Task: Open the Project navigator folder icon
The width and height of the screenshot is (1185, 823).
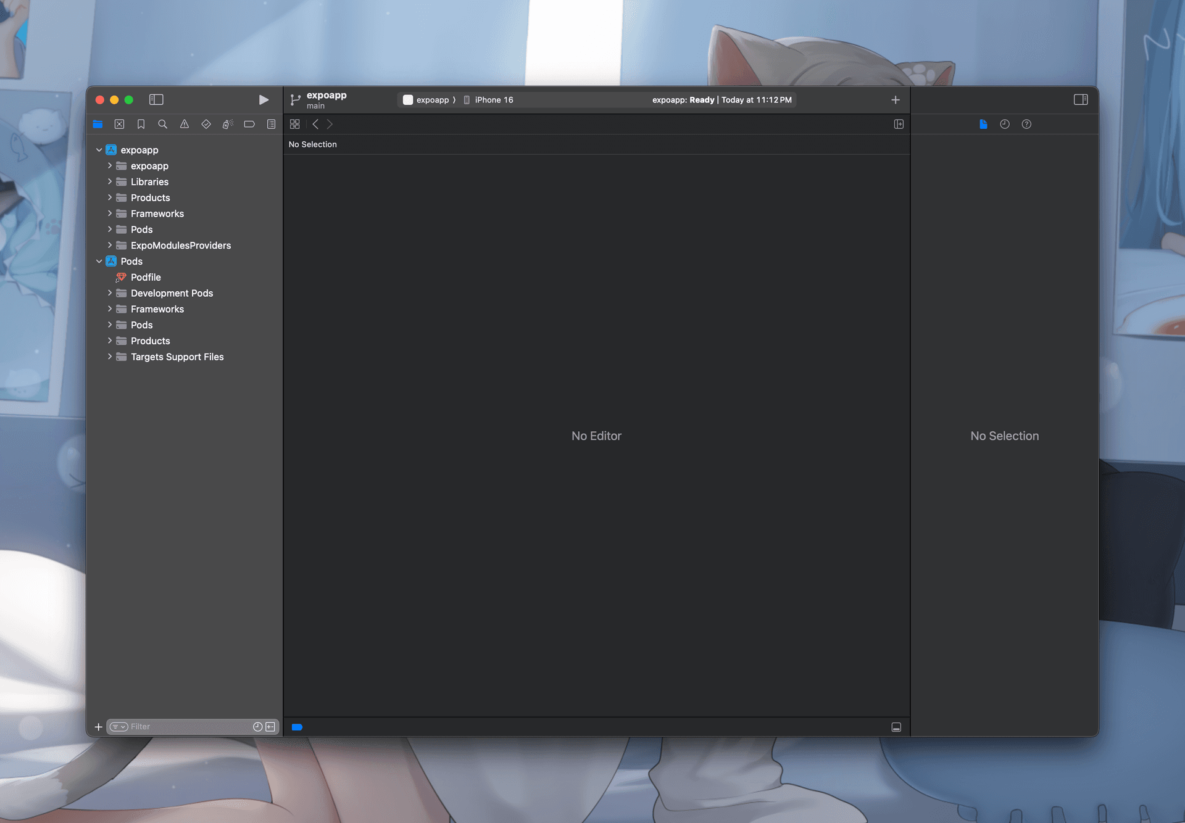Action: 98,124
